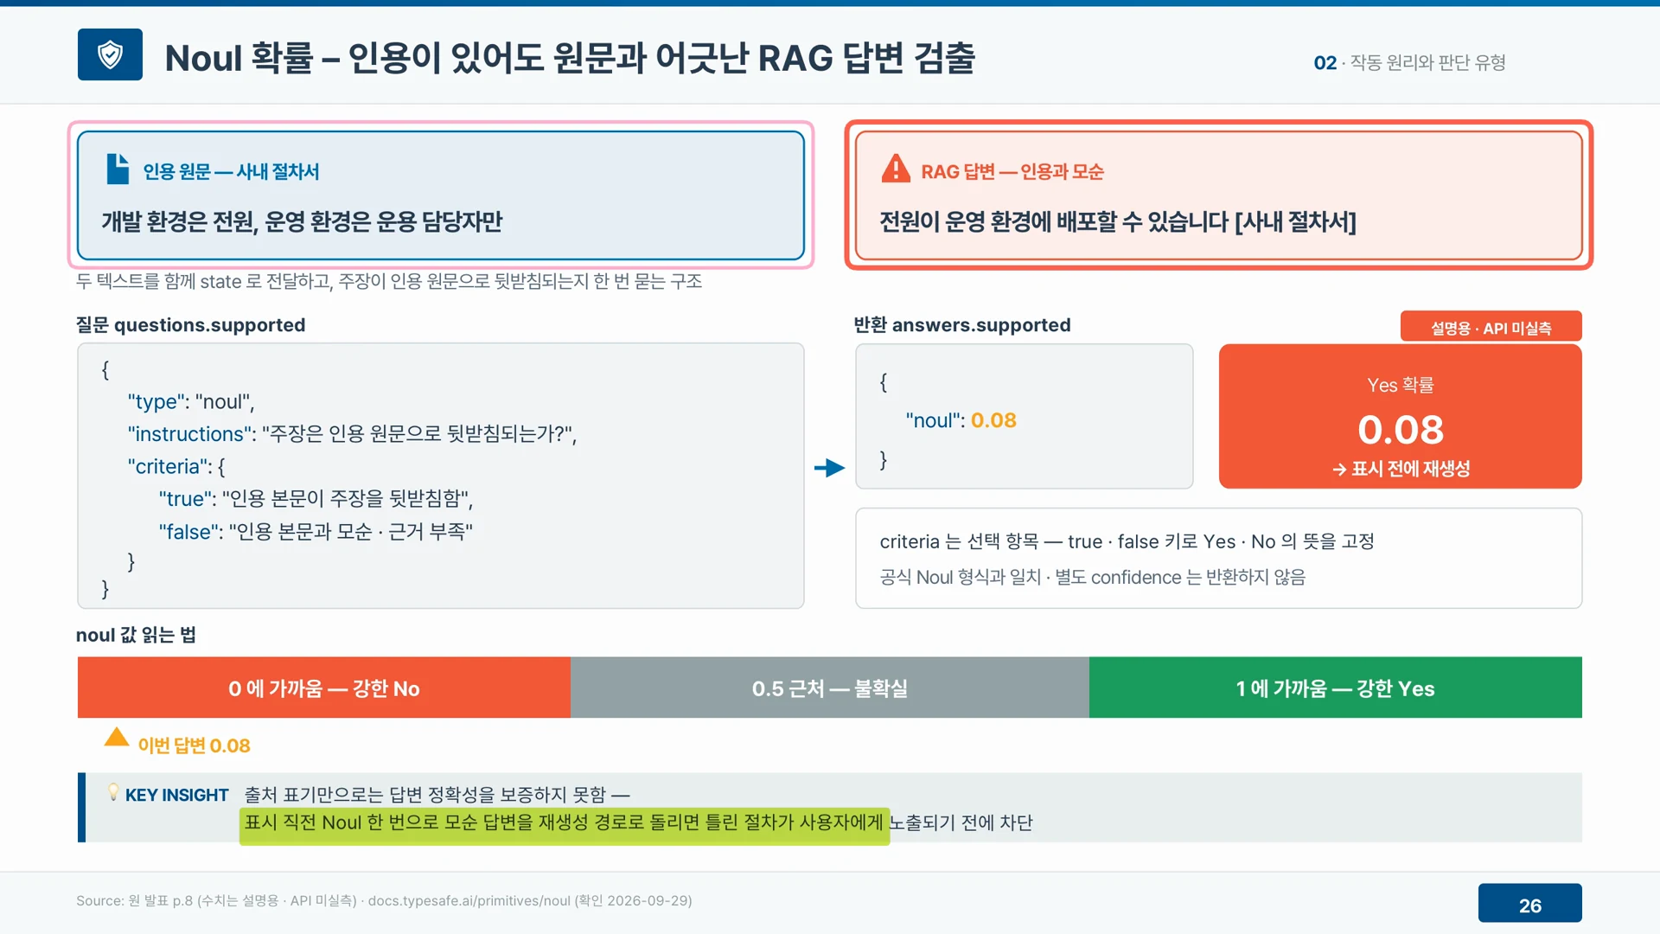The width and height of the screenshot is (1660, 934).
Task: Click the shield logo icon in header
Action: point(110,54)
